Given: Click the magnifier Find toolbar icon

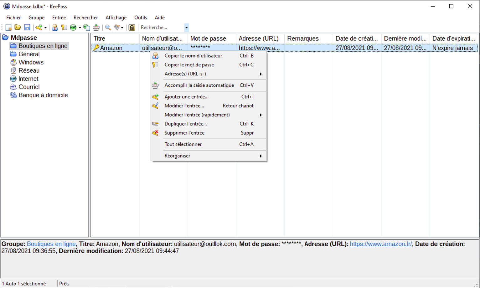Looking at the screenshot, I should pos(108,28).
